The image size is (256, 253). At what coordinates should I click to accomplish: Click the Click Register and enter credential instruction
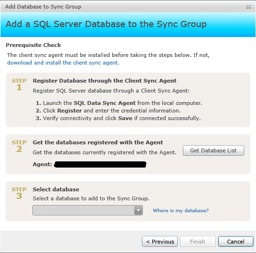click(x=108, y=111)
